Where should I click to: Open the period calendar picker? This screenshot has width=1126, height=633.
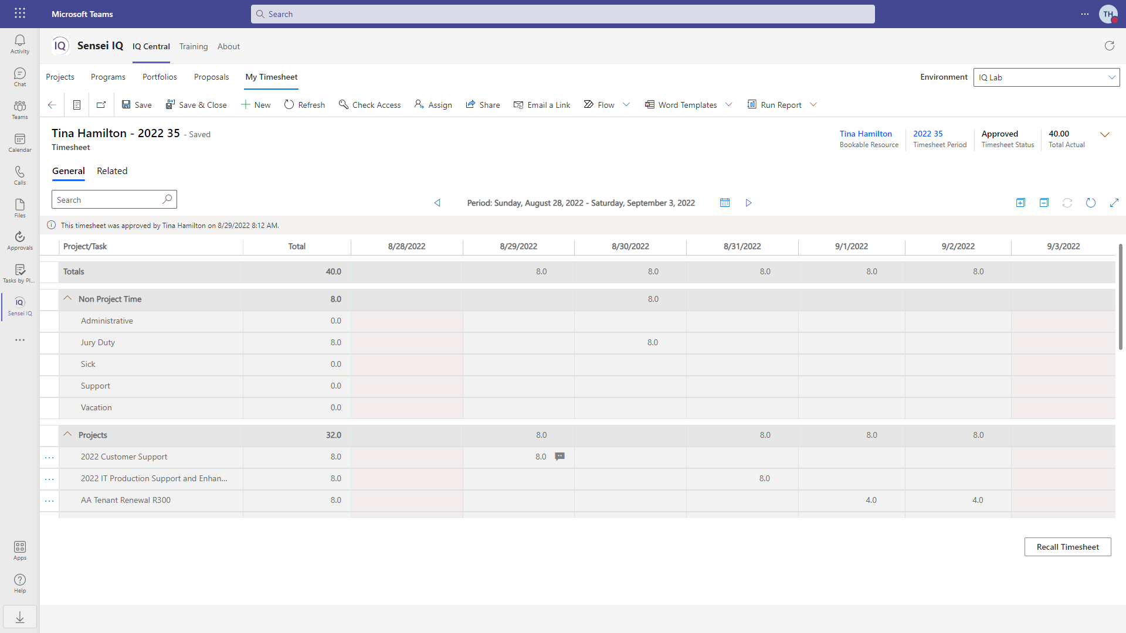point(725,203)
